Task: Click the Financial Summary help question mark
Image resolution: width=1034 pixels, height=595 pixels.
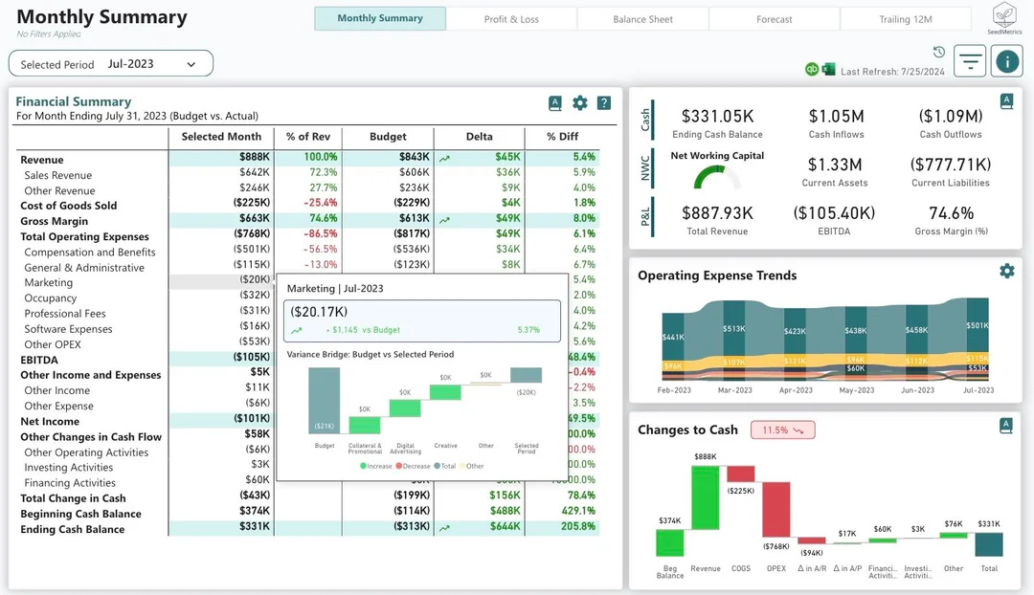Action: [604, 103]
